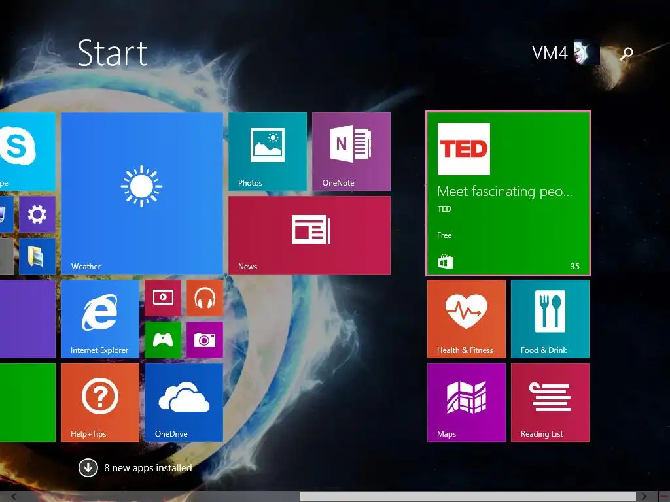Click '8 new apps installed' text
670x502 pixels.
coord(148,468)
